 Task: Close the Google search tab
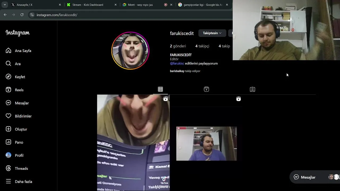pyautogui.click(x=227, y=5)
